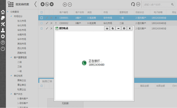
Task: Click the 结算金额 column header
Action: 160,86
